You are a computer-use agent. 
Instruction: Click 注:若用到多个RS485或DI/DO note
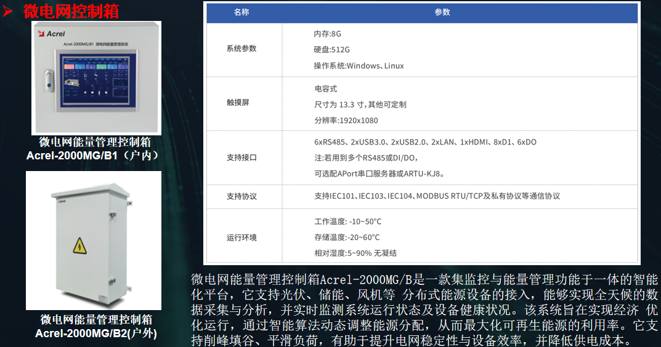coord(366,158)
